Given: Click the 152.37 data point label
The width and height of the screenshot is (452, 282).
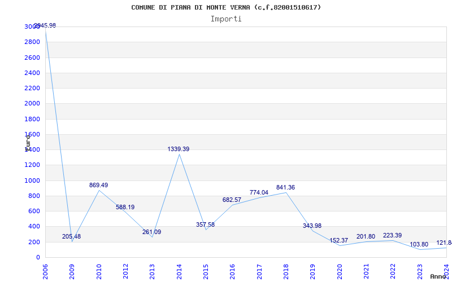Looking at the screenshot, I should coord(339,240).
